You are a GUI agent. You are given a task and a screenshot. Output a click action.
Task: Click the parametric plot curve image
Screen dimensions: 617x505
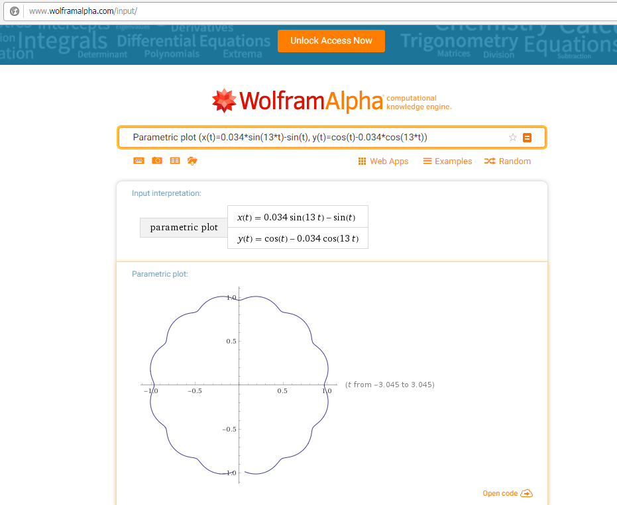point(239,385)
